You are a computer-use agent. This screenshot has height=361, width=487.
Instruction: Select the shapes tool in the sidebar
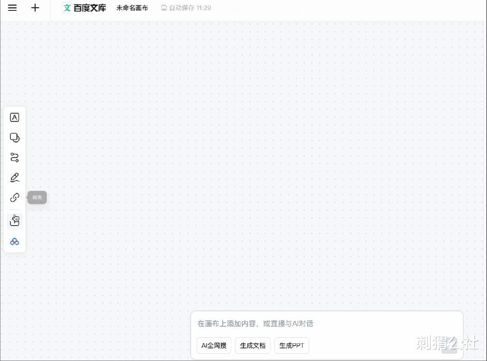click(14, 138)
